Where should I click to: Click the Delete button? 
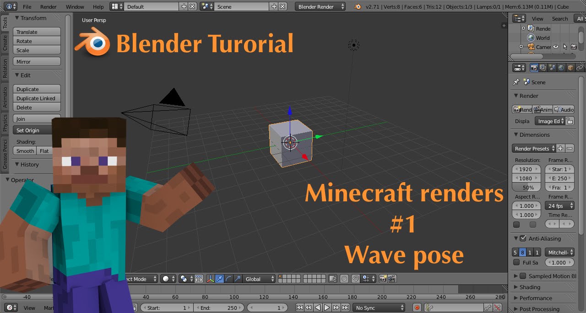coord(37,108)
